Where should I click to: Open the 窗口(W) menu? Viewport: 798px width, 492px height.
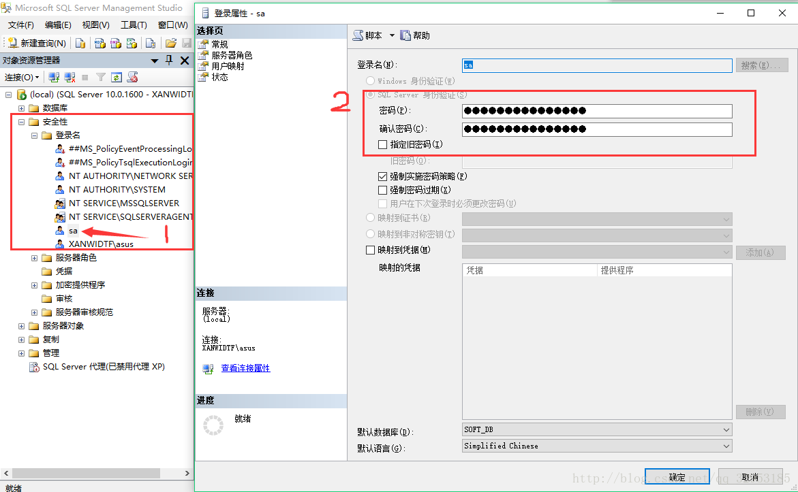pyautogui.click(x=172, y=25)
